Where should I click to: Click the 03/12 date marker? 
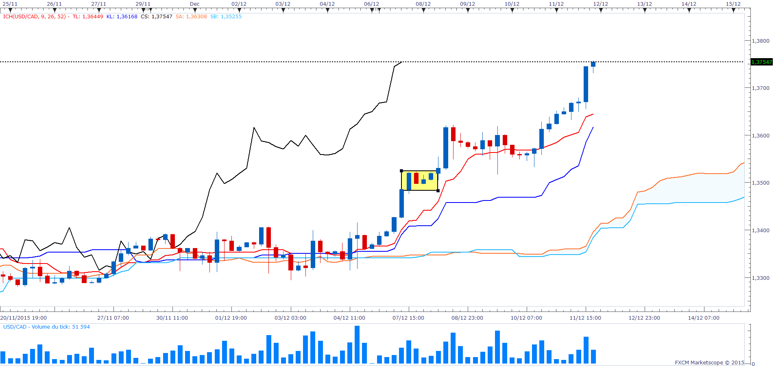283,4
